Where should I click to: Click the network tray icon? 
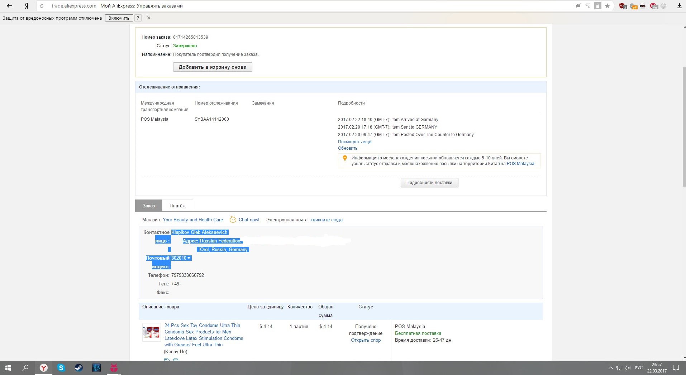619,368
